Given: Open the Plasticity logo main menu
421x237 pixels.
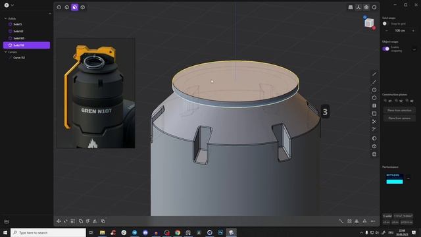Looking at the screenshot, I should tap(7, 5).
